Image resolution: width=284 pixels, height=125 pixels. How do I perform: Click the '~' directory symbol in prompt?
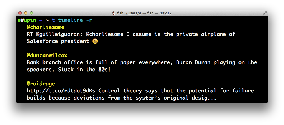41,20
